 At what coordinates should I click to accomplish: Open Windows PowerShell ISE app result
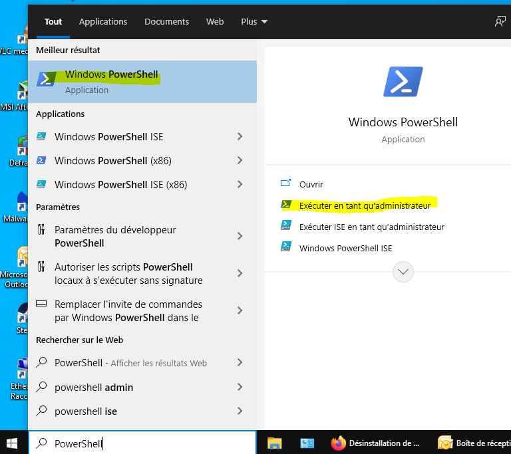point(142,136)
